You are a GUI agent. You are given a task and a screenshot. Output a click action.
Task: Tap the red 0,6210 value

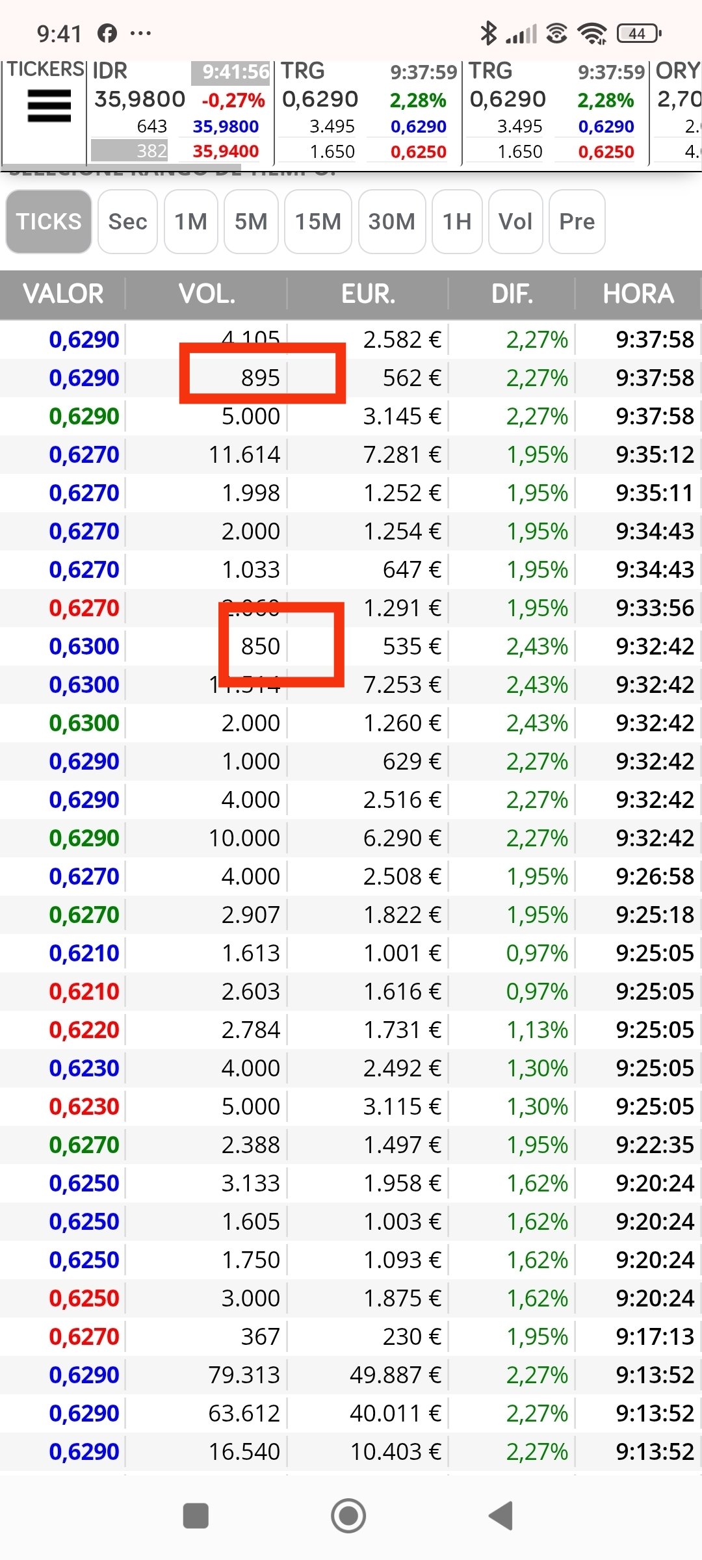click(84, 991)
